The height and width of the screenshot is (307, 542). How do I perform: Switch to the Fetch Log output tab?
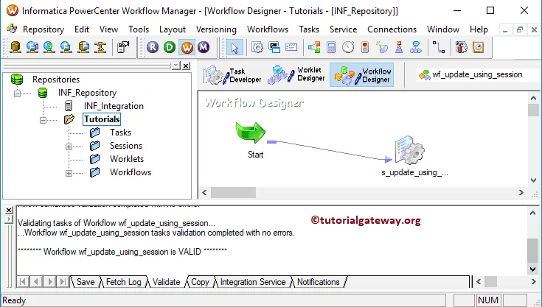pyautogui.click(x=124, y=282)
